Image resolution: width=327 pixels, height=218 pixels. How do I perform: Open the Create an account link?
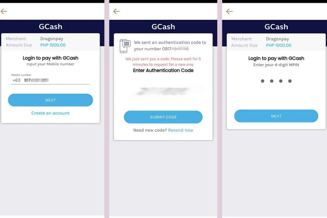coord(50,113)
